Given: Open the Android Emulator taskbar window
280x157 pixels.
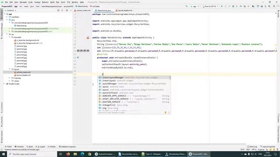Looking at the screenshot, I should [x=105, y=154].
